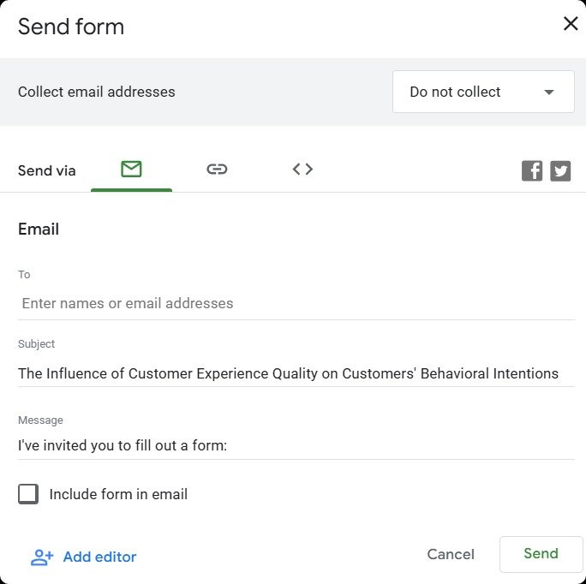Click the dropdown arrow next to Do not collect
Image resolution: width=586 pixels, height=584 pixels.
click(549, 92)
